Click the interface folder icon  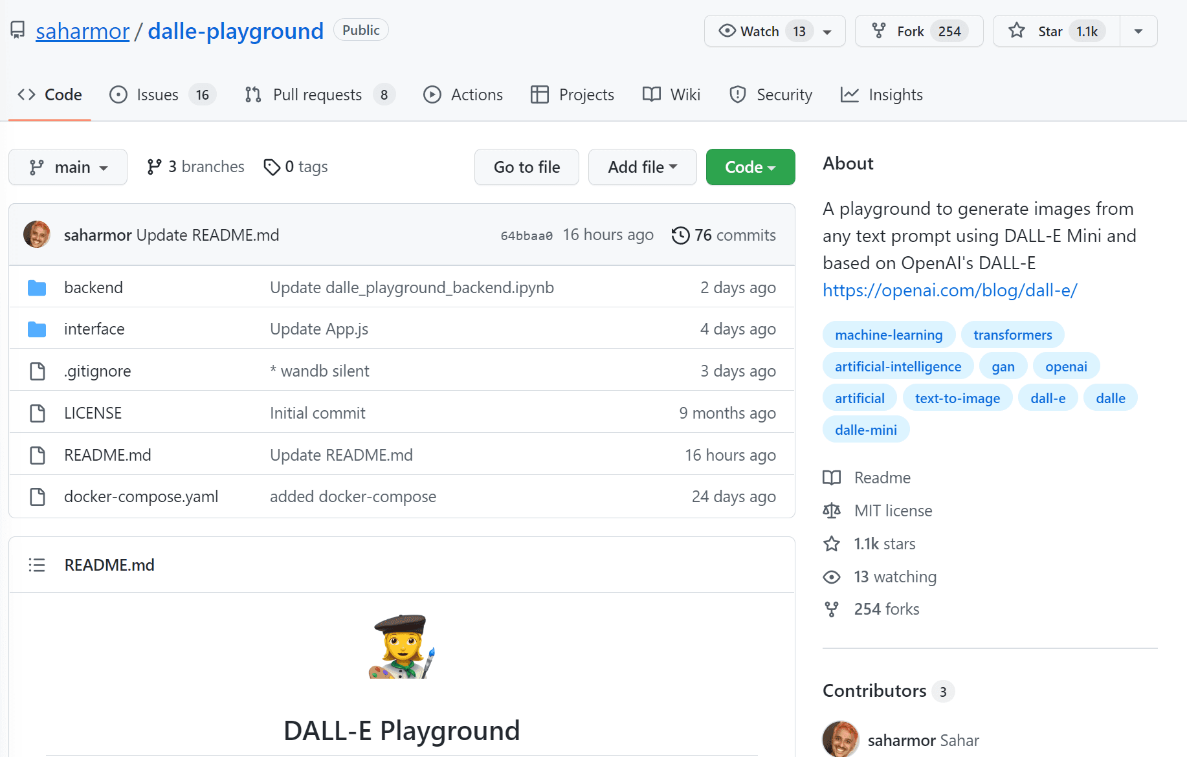point(37,329)
